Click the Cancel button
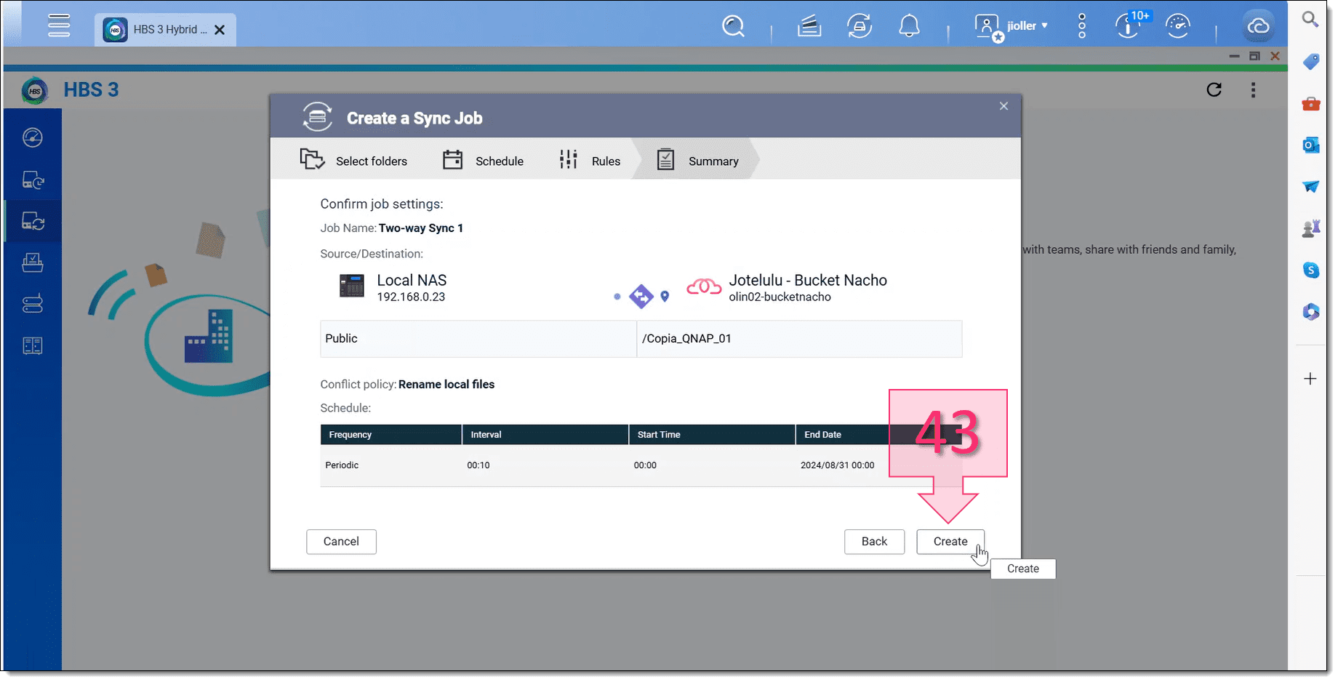1338x682 pixels. pyautogui.click(x=341, y=542)
